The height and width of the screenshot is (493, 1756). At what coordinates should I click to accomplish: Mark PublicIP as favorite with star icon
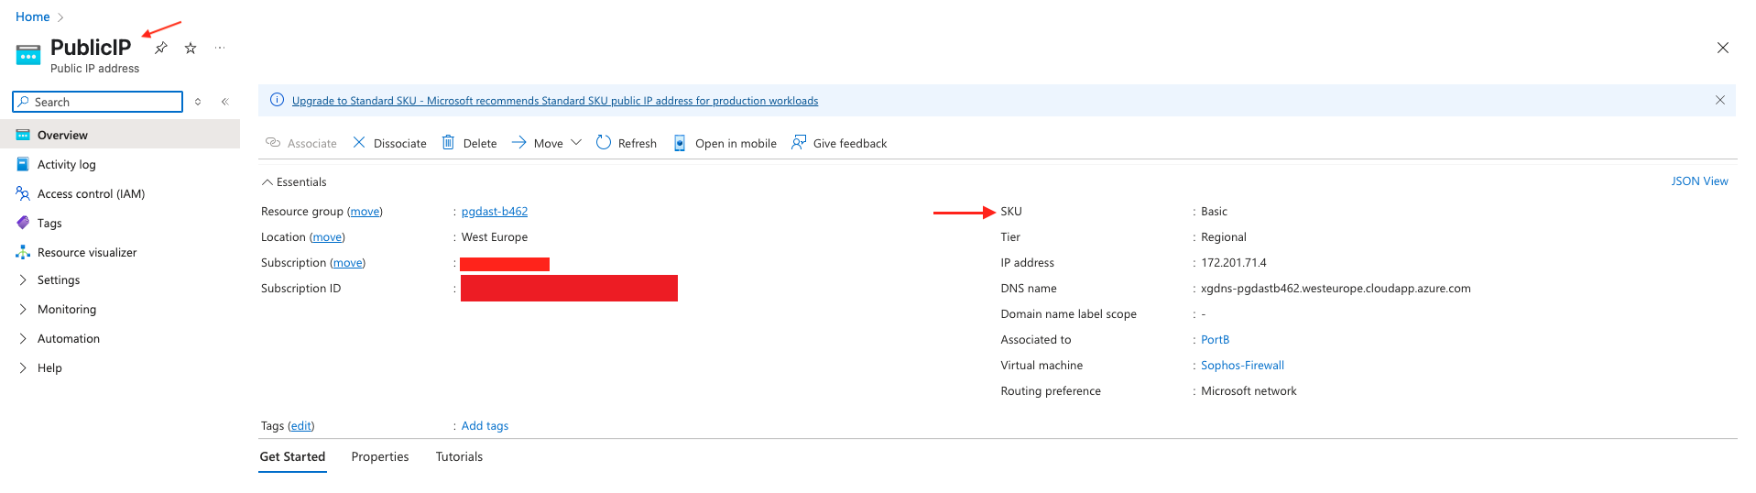coord(191,48)
